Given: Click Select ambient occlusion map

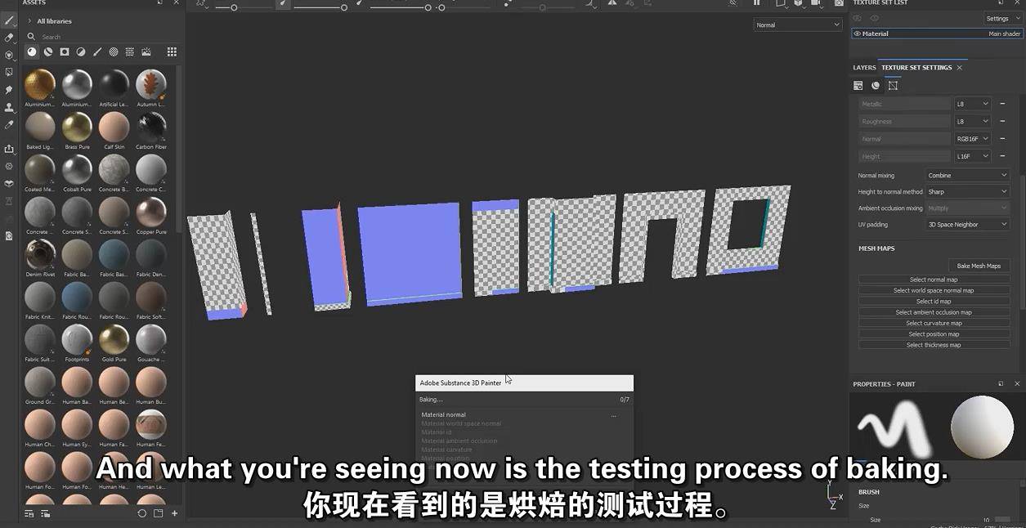Looking at the screenshot, I should pos(934,312).
